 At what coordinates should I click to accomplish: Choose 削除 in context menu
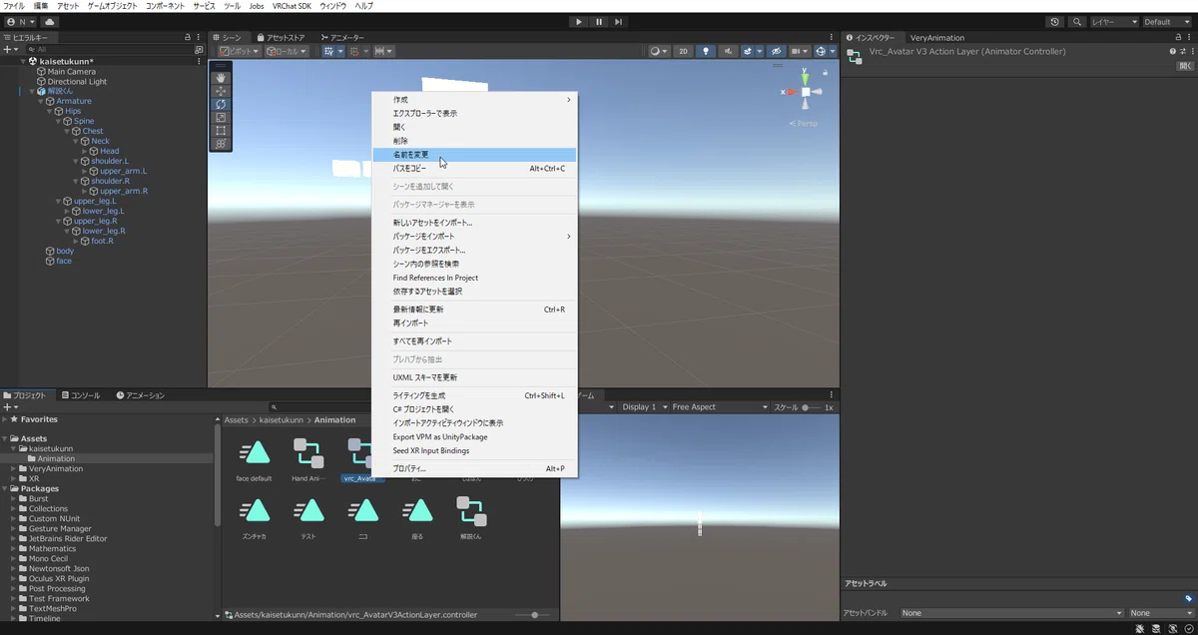click(x=474, y=141)
